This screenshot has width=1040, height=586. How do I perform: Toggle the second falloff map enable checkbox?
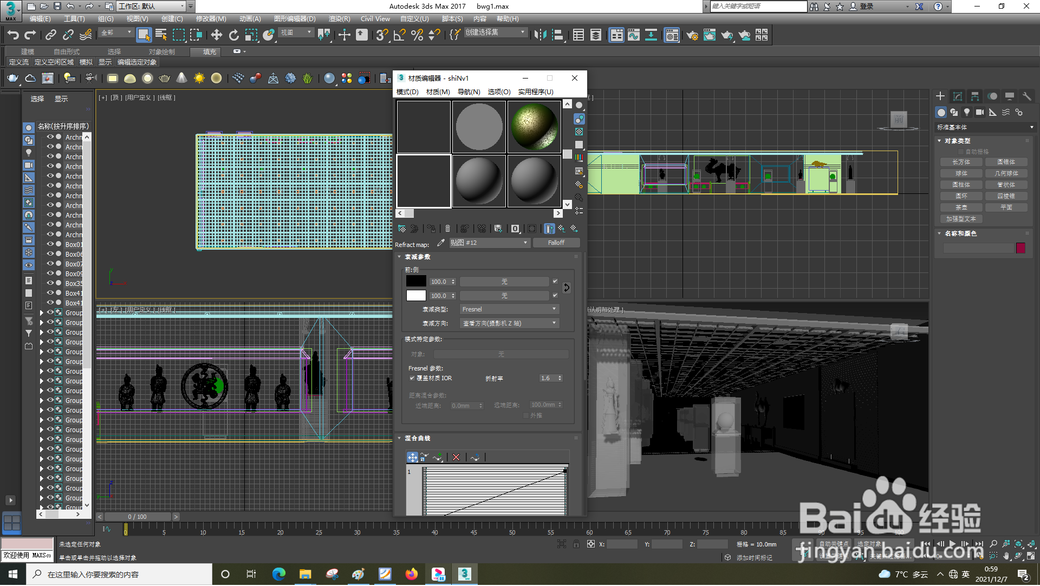(555, 296)
